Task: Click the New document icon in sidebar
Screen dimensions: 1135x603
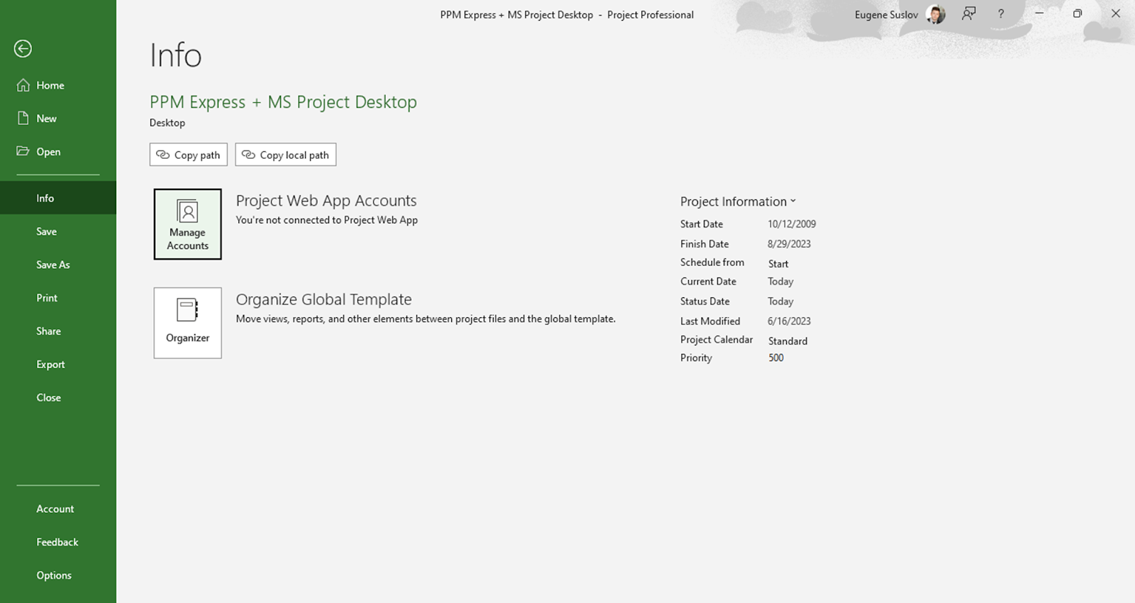Action: (23, 118)
